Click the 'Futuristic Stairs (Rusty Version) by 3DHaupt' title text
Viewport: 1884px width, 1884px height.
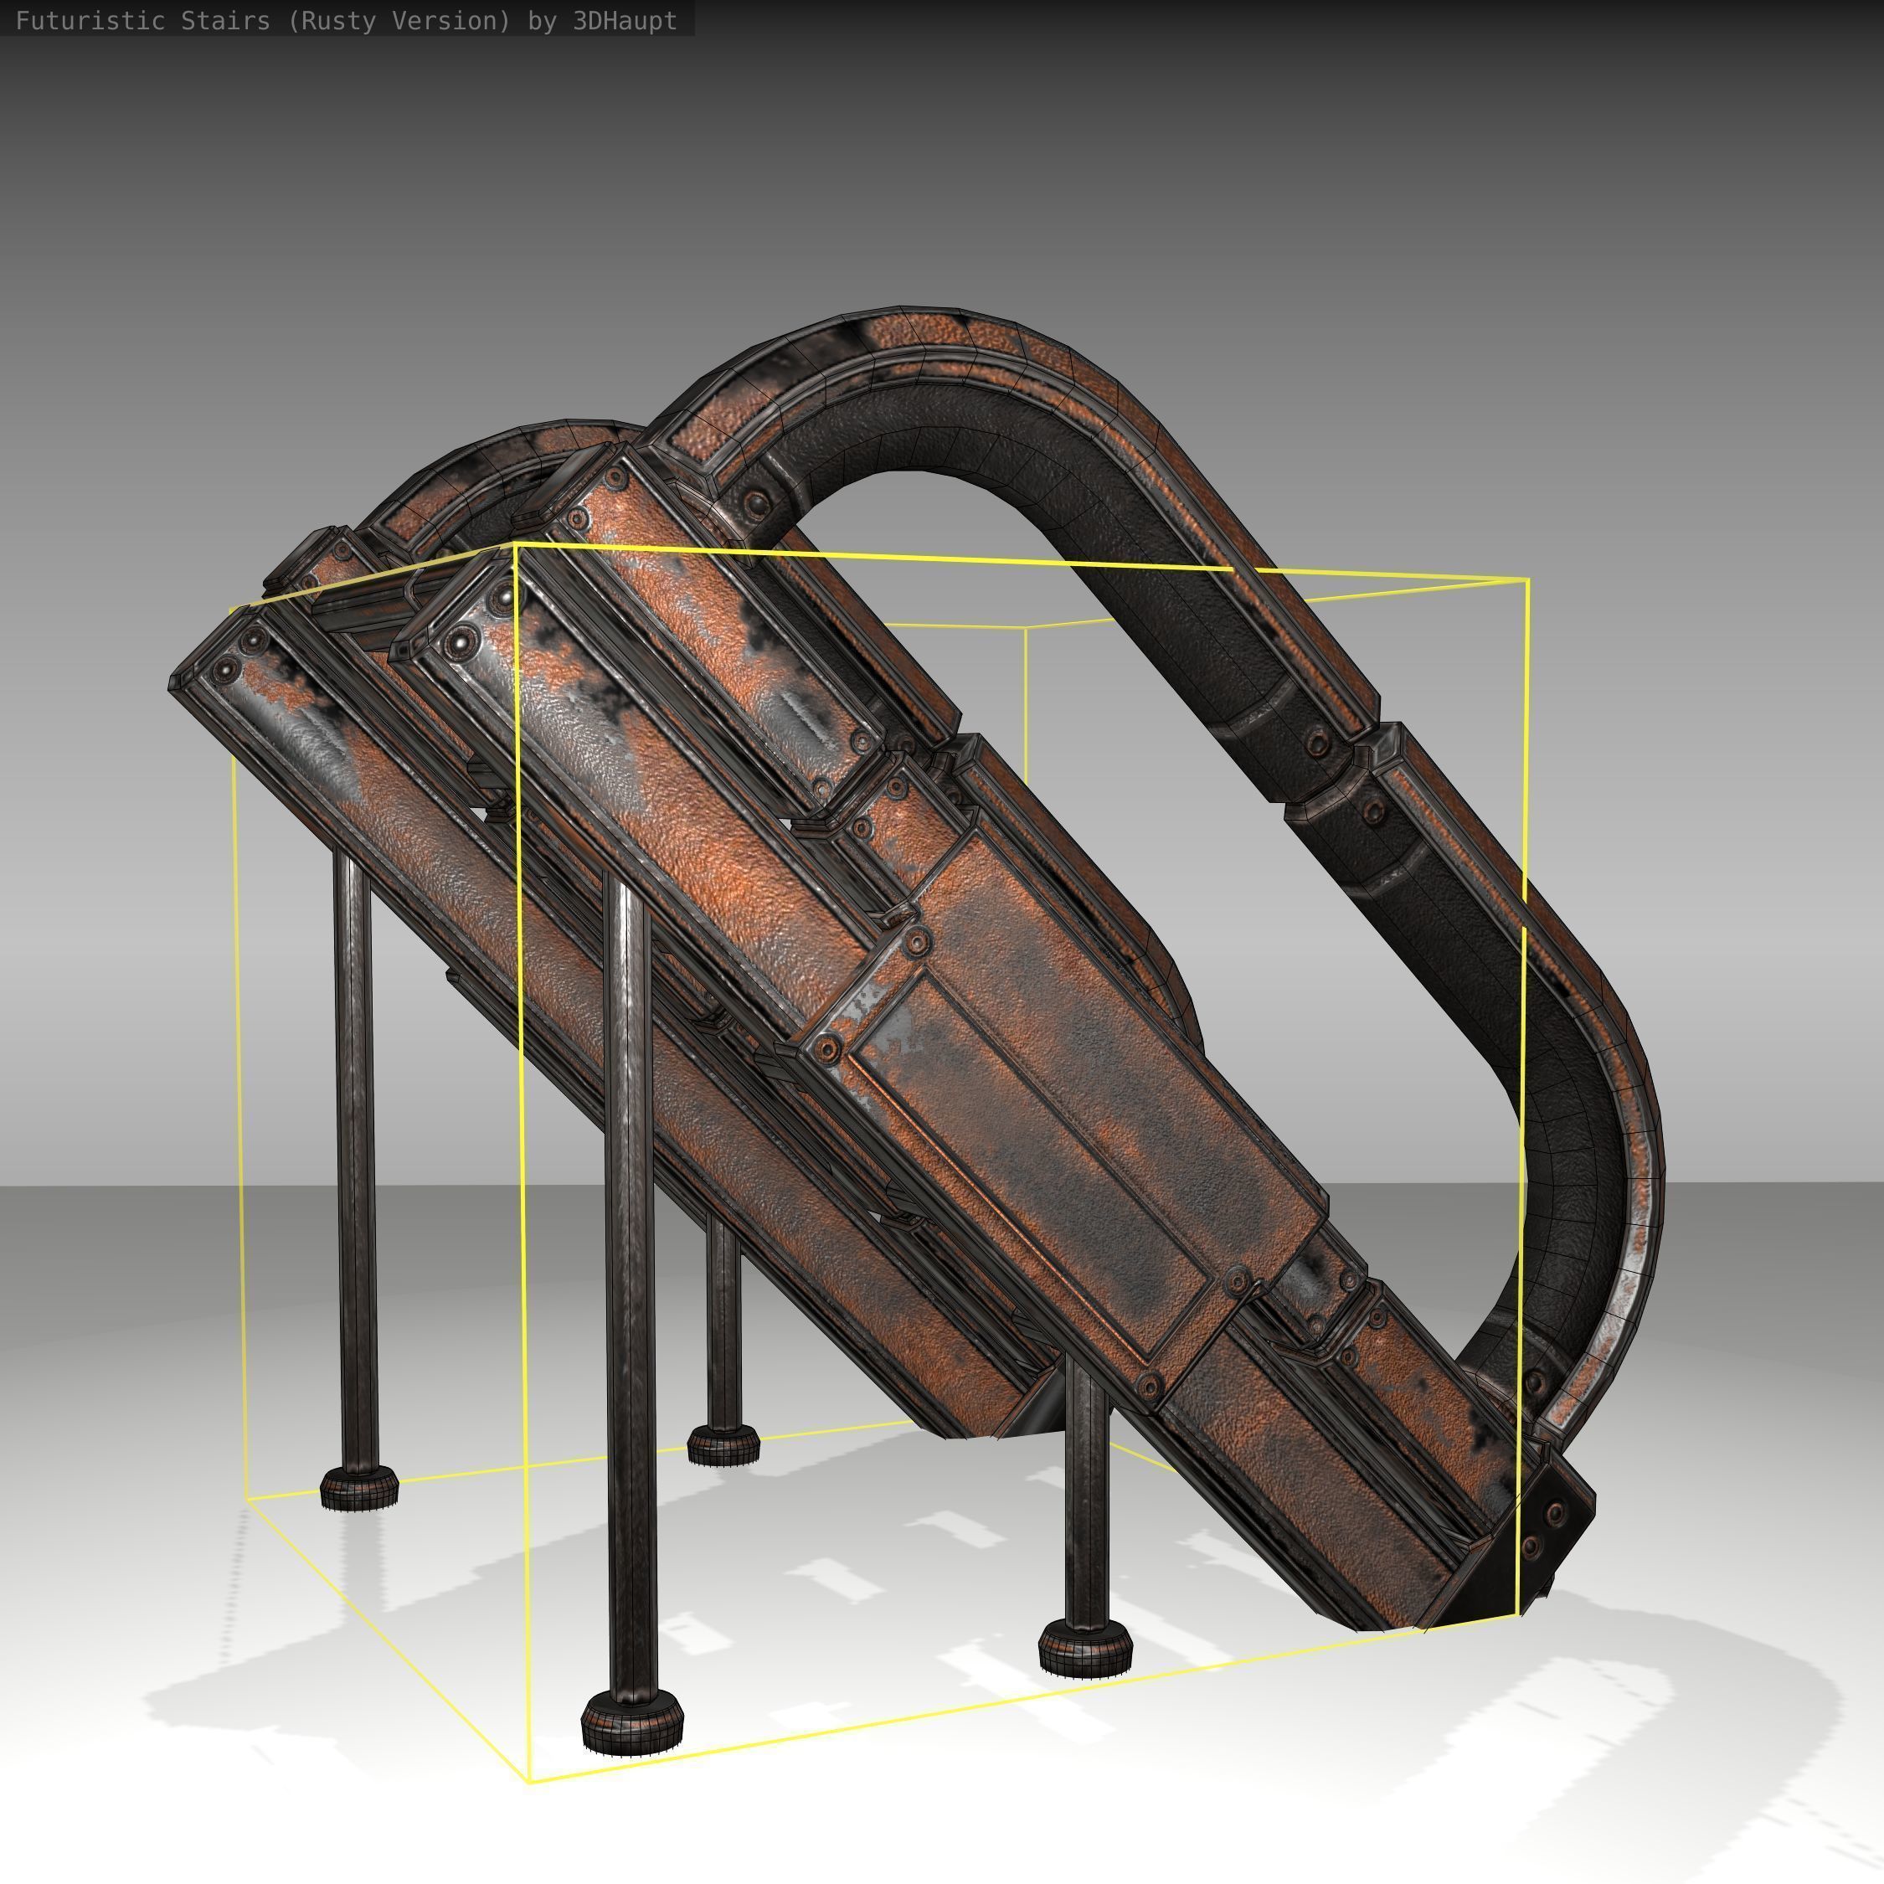pos(346,20)
